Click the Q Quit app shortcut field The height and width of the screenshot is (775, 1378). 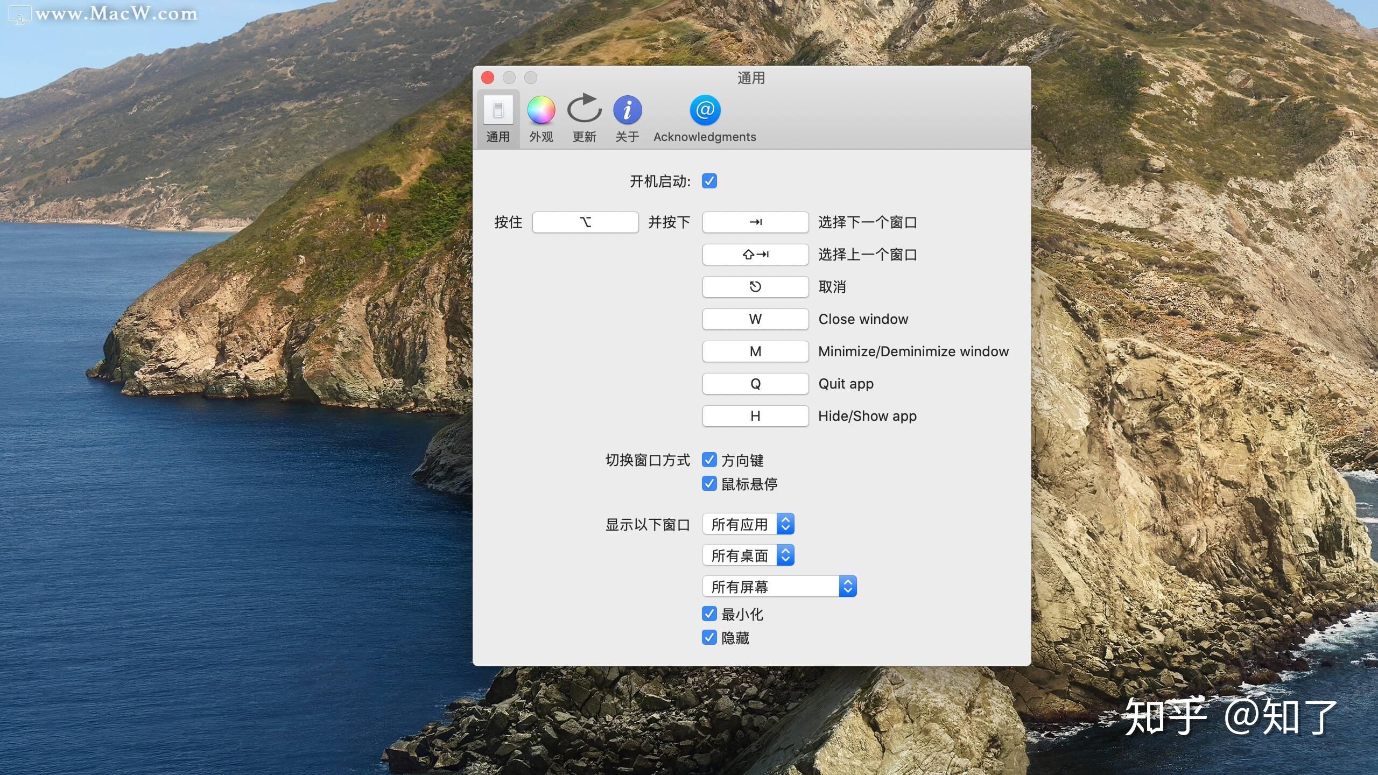click(x=755, y=383)
